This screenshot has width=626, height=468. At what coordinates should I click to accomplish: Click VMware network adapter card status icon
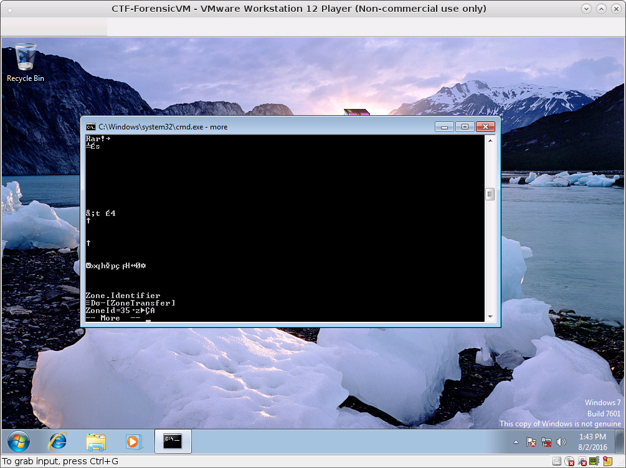coord(594,461)
